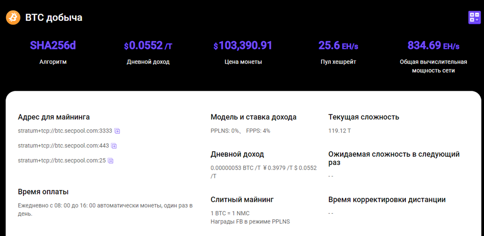Screen dimensions: 484x236
Task: Click the 119.12 T difficulty value
Action: tap(339, 131)
